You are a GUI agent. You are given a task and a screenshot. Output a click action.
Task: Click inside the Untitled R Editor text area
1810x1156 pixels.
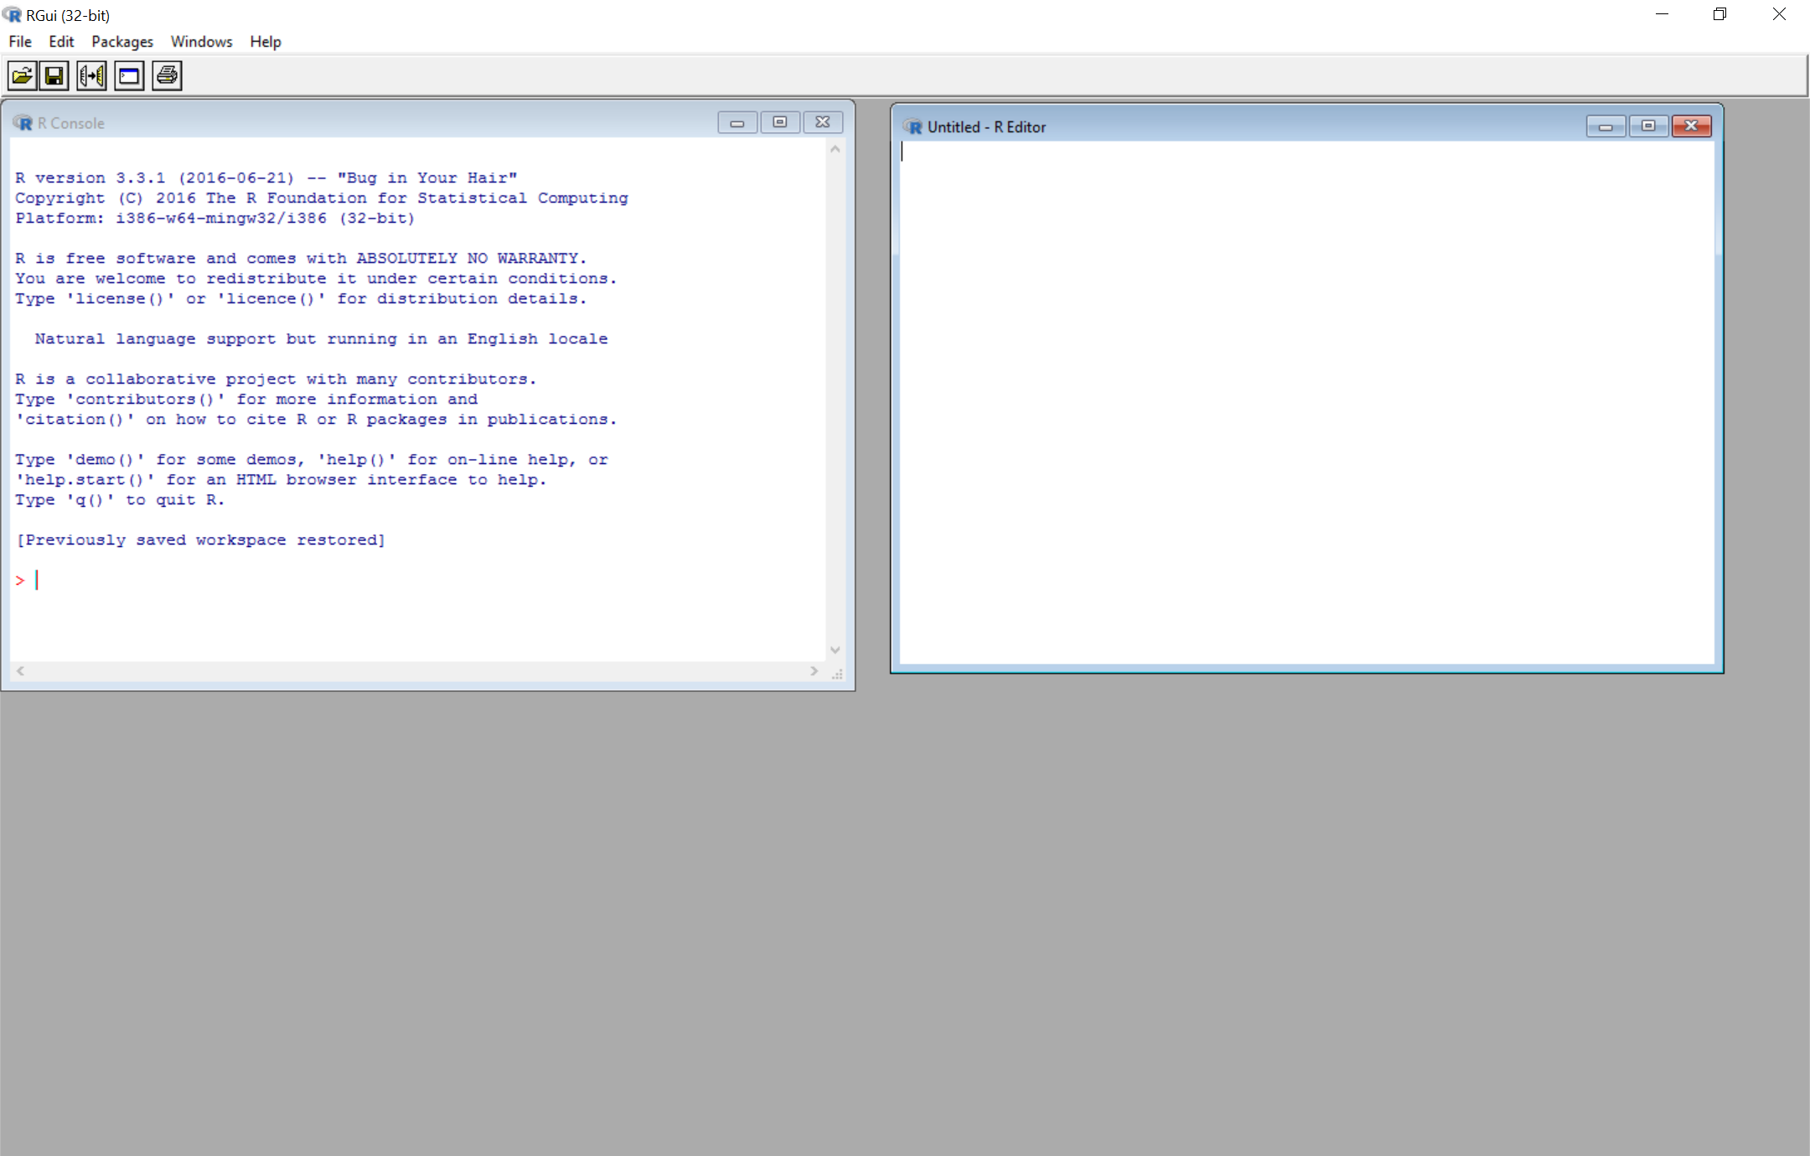pyautogui.click(x=1306, y=402)
